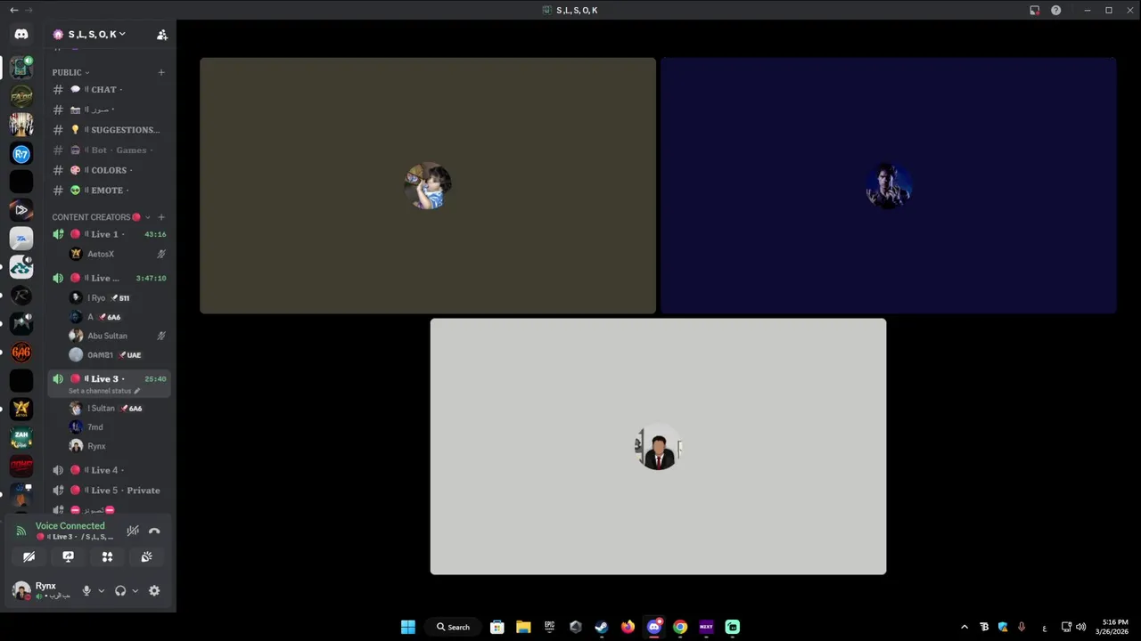This screenshot has height=641, width=1141.
Task: Open Google Chrome from taskbar
Action: point(680,627)
